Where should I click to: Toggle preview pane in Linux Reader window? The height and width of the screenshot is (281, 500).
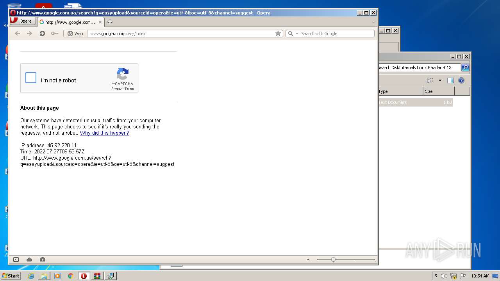(x=450, y=80)
